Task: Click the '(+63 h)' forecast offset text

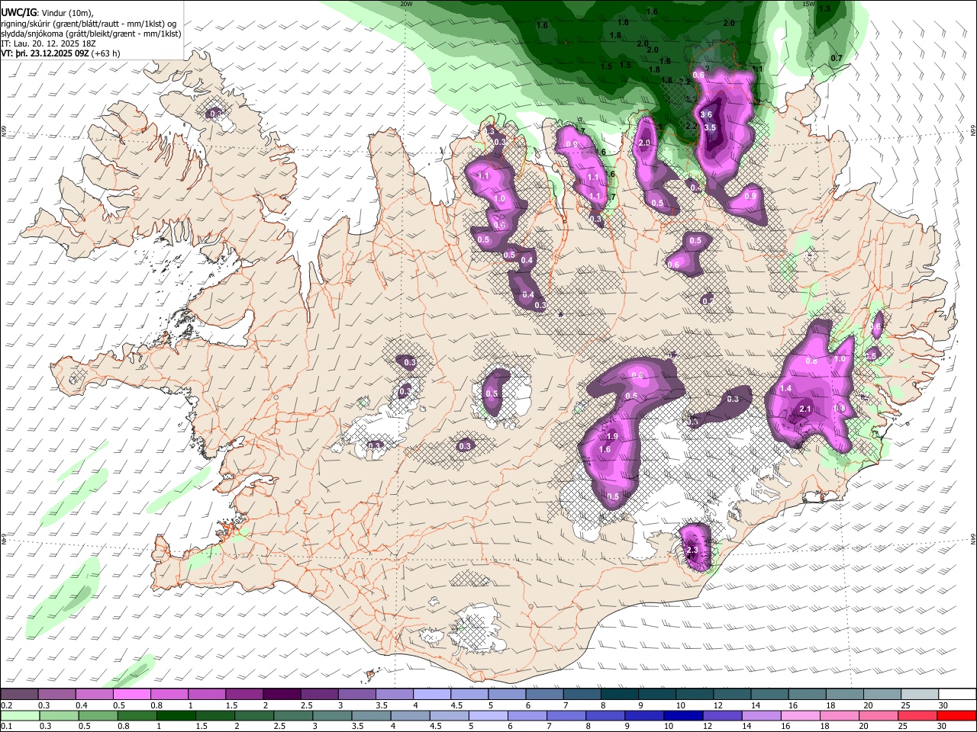Action: pyautogui.click(x=105, y=53)
